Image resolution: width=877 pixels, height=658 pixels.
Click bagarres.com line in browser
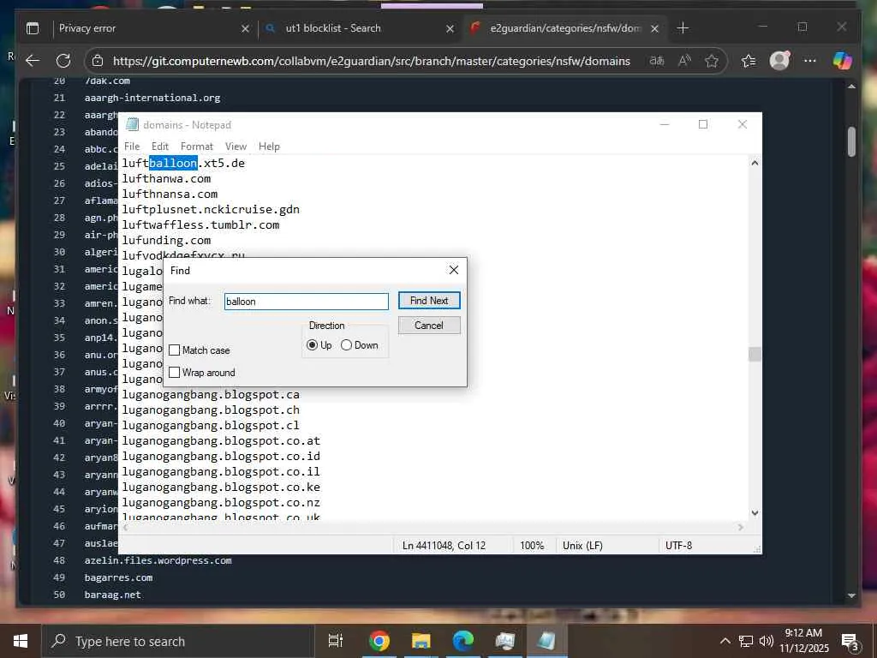pyautogui.click(x=118, y=578)
